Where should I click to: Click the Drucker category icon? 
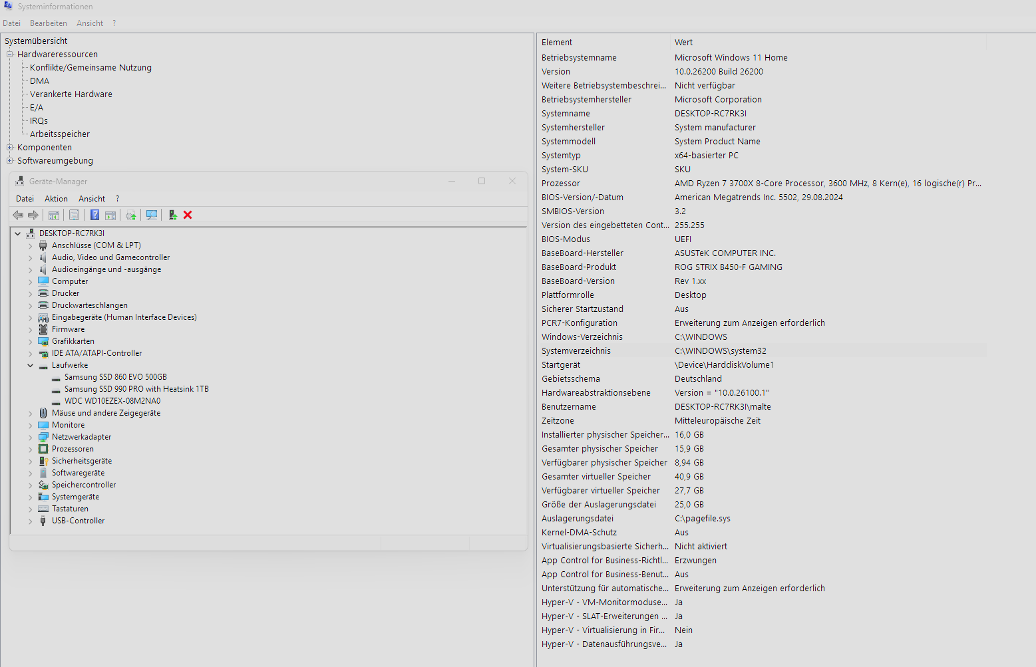click(43, 293)
